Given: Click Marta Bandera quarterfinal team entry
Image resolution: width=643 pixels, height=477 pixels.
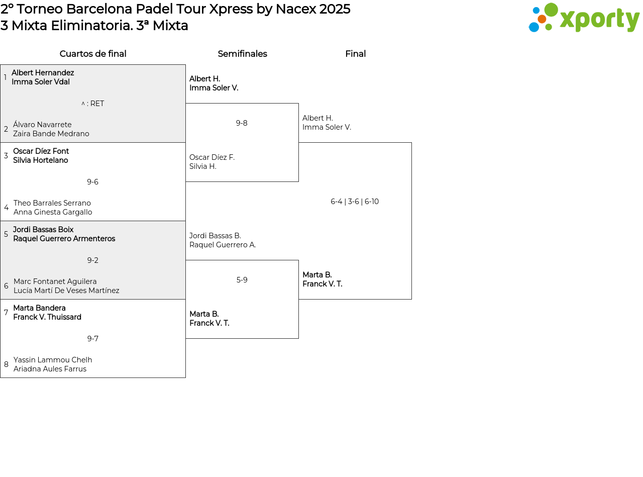Looking at the screenshot, I should 47,313.
